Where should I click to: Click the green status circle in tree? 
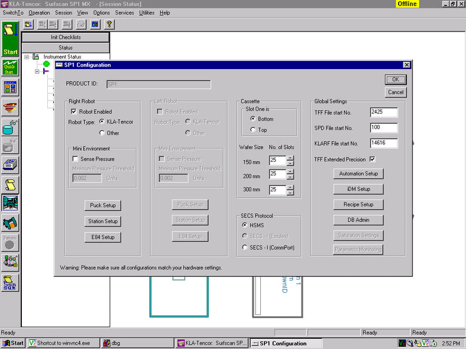point(46,64)
